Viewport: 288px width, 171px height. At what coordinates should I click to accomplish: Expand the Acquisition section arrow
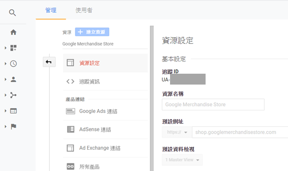(x=6, y=95)
